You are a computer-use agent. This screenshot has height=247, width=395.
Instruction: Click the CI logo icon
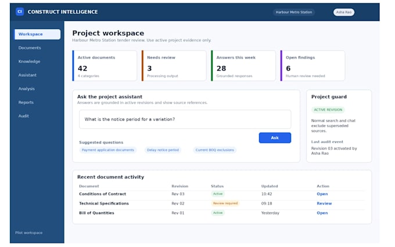click(x=20, y=12)
